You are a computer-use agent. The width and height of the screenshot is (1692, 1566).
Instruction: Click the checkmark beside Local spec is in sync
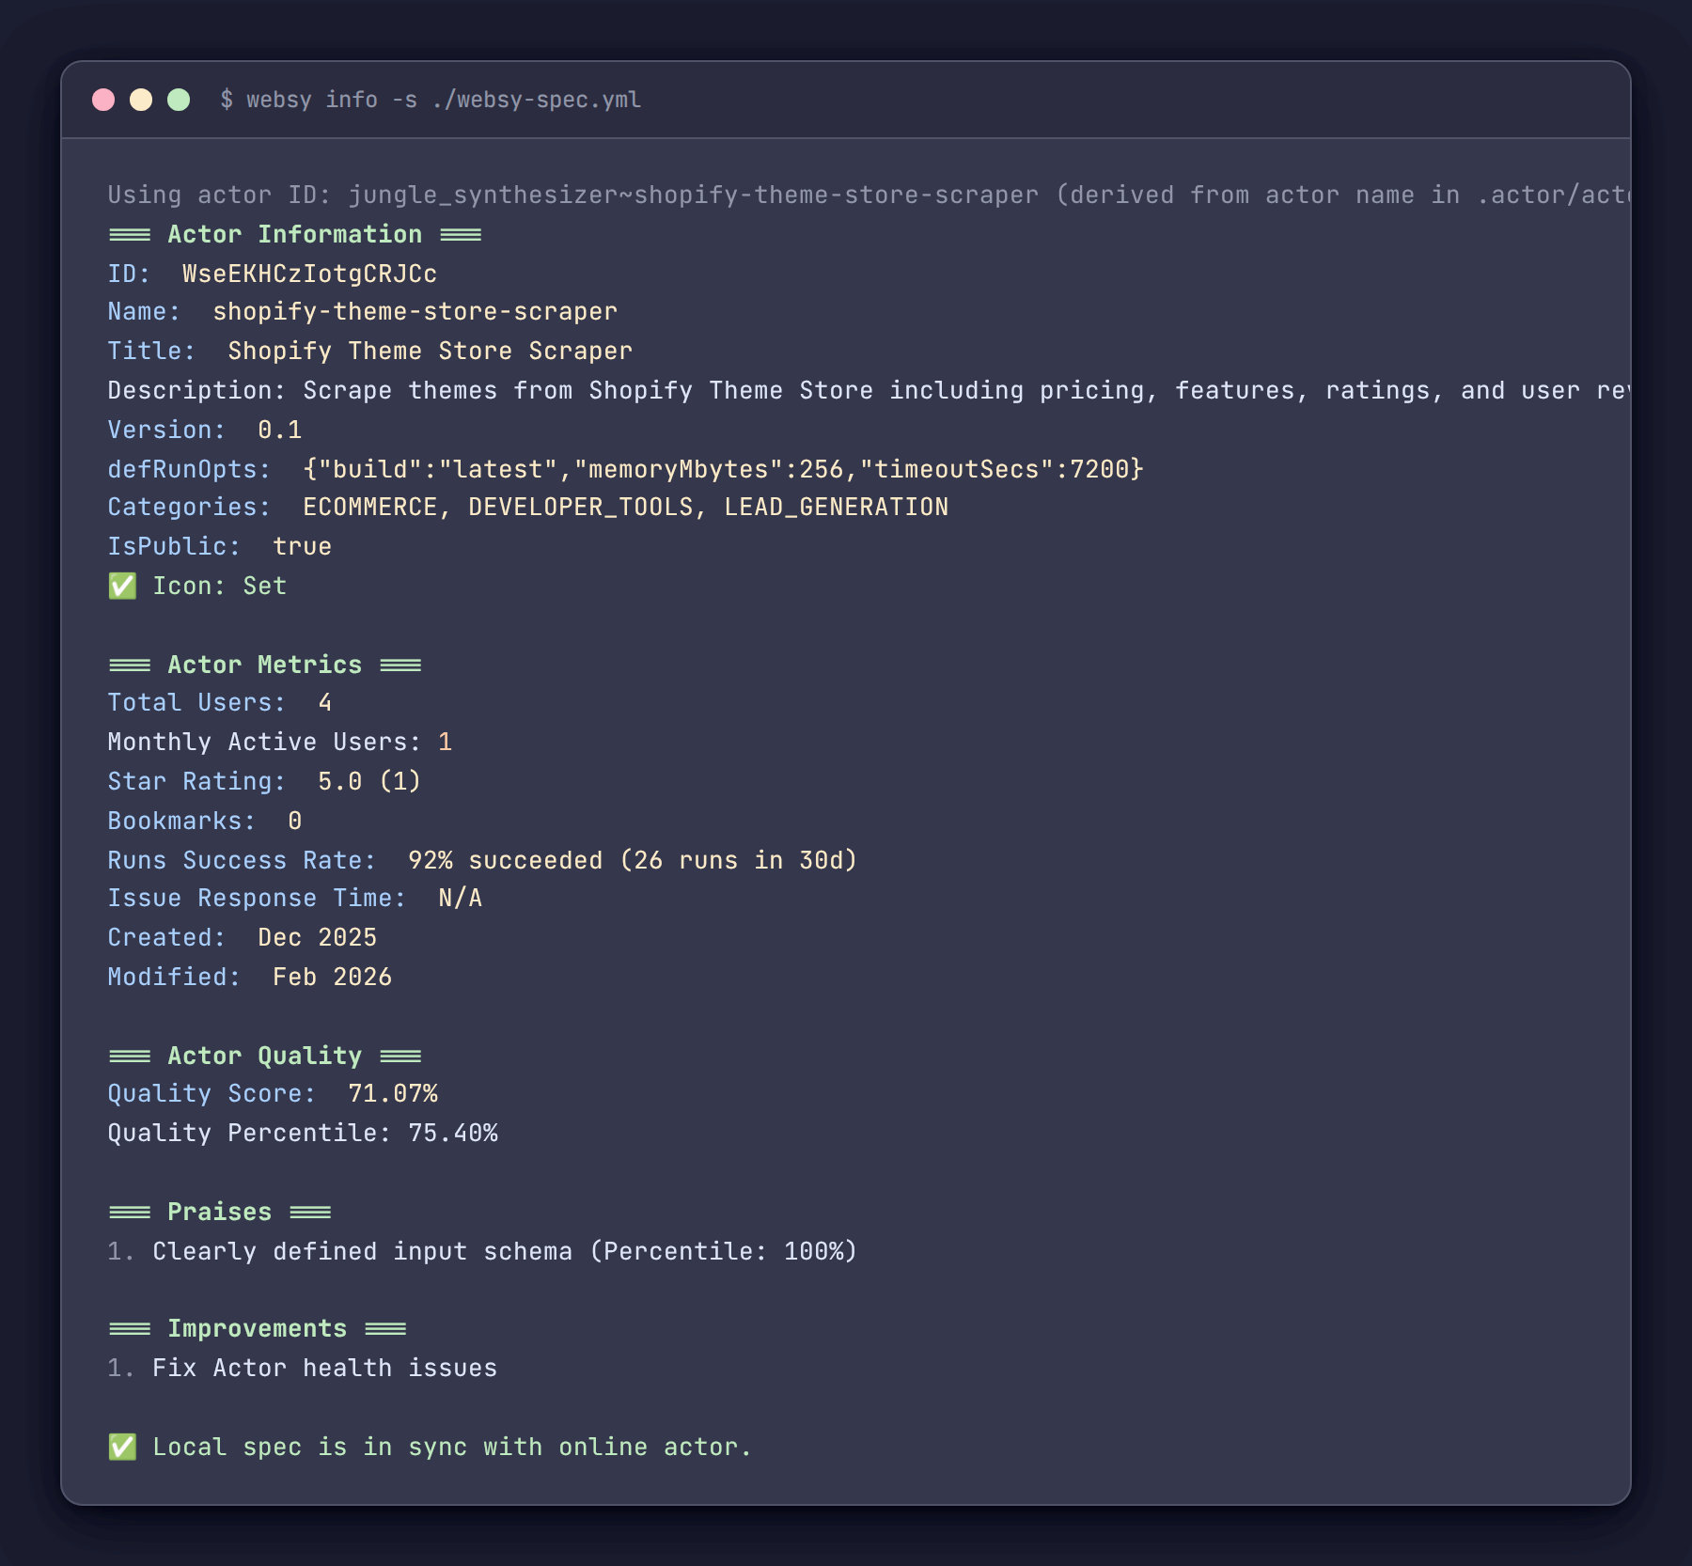[122, 1447]
